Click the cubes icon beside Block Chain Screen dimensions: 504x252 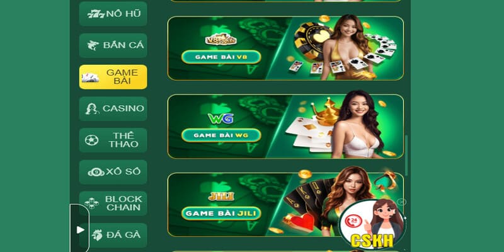(91, 203)
